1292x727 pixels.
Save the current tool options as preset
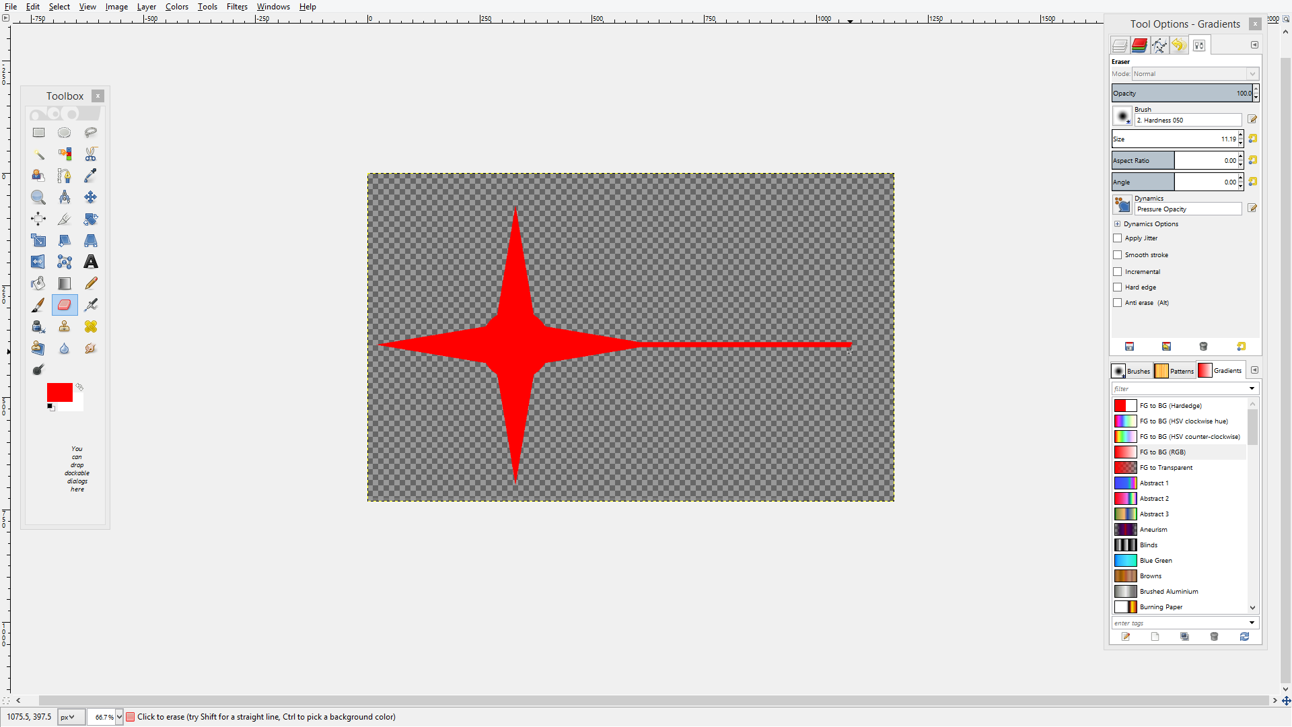(x=1130, y=346)
